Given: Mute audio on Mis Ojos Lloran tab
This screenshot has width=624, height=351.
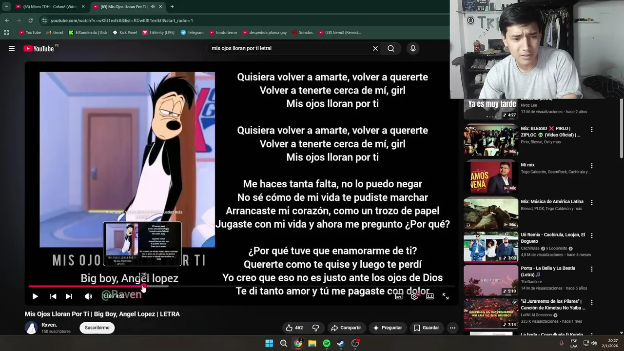Looking at the screenshot, I should click(153, 7).
